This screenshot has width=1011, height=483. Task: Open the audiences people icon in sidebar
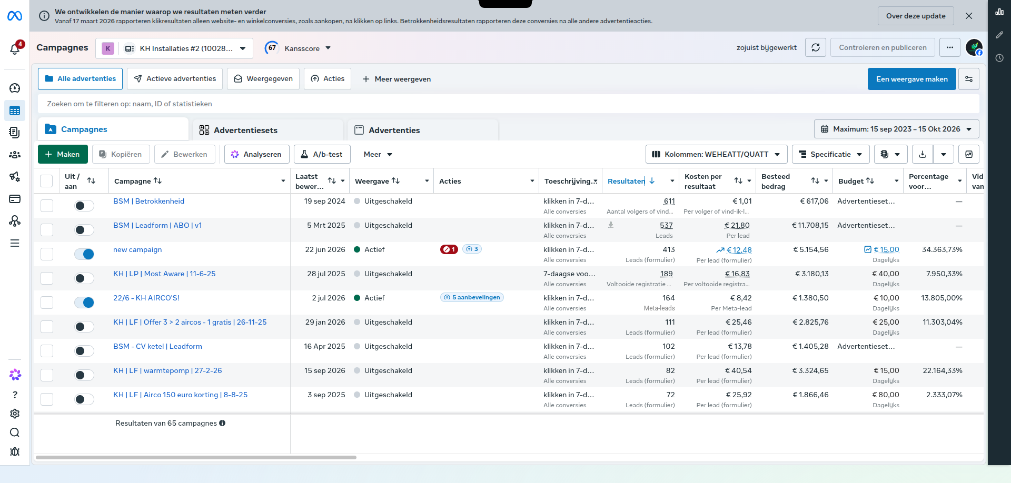pyautogui.click(x=15, y=155)
